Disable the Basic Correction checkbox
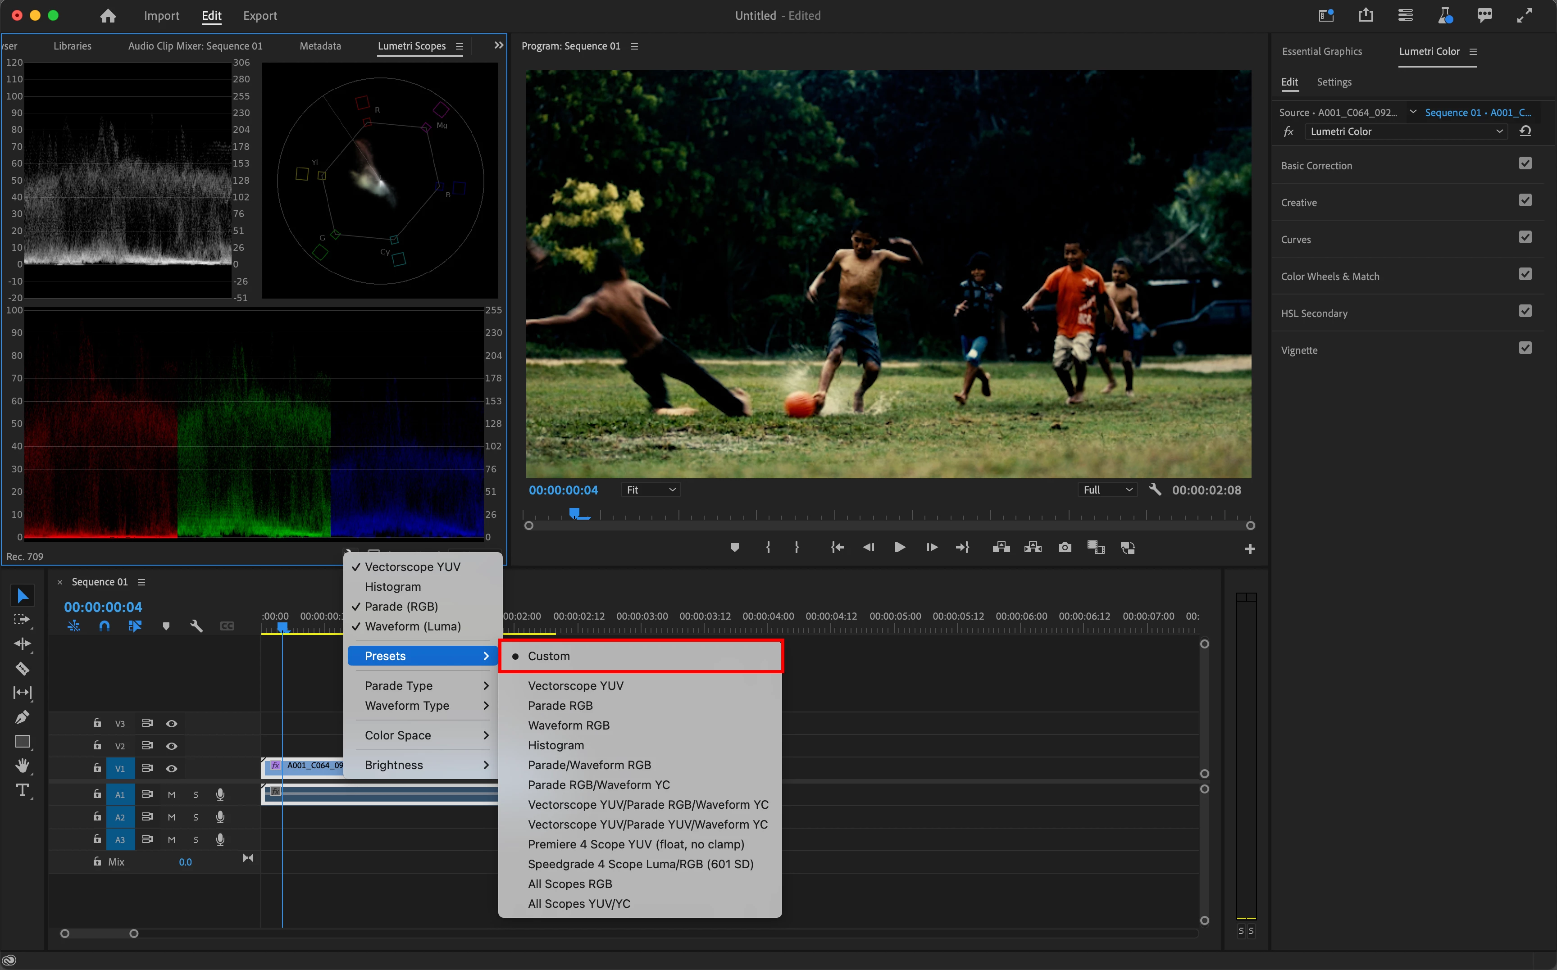1557x970 pixels. click(x=1525, y=164)
